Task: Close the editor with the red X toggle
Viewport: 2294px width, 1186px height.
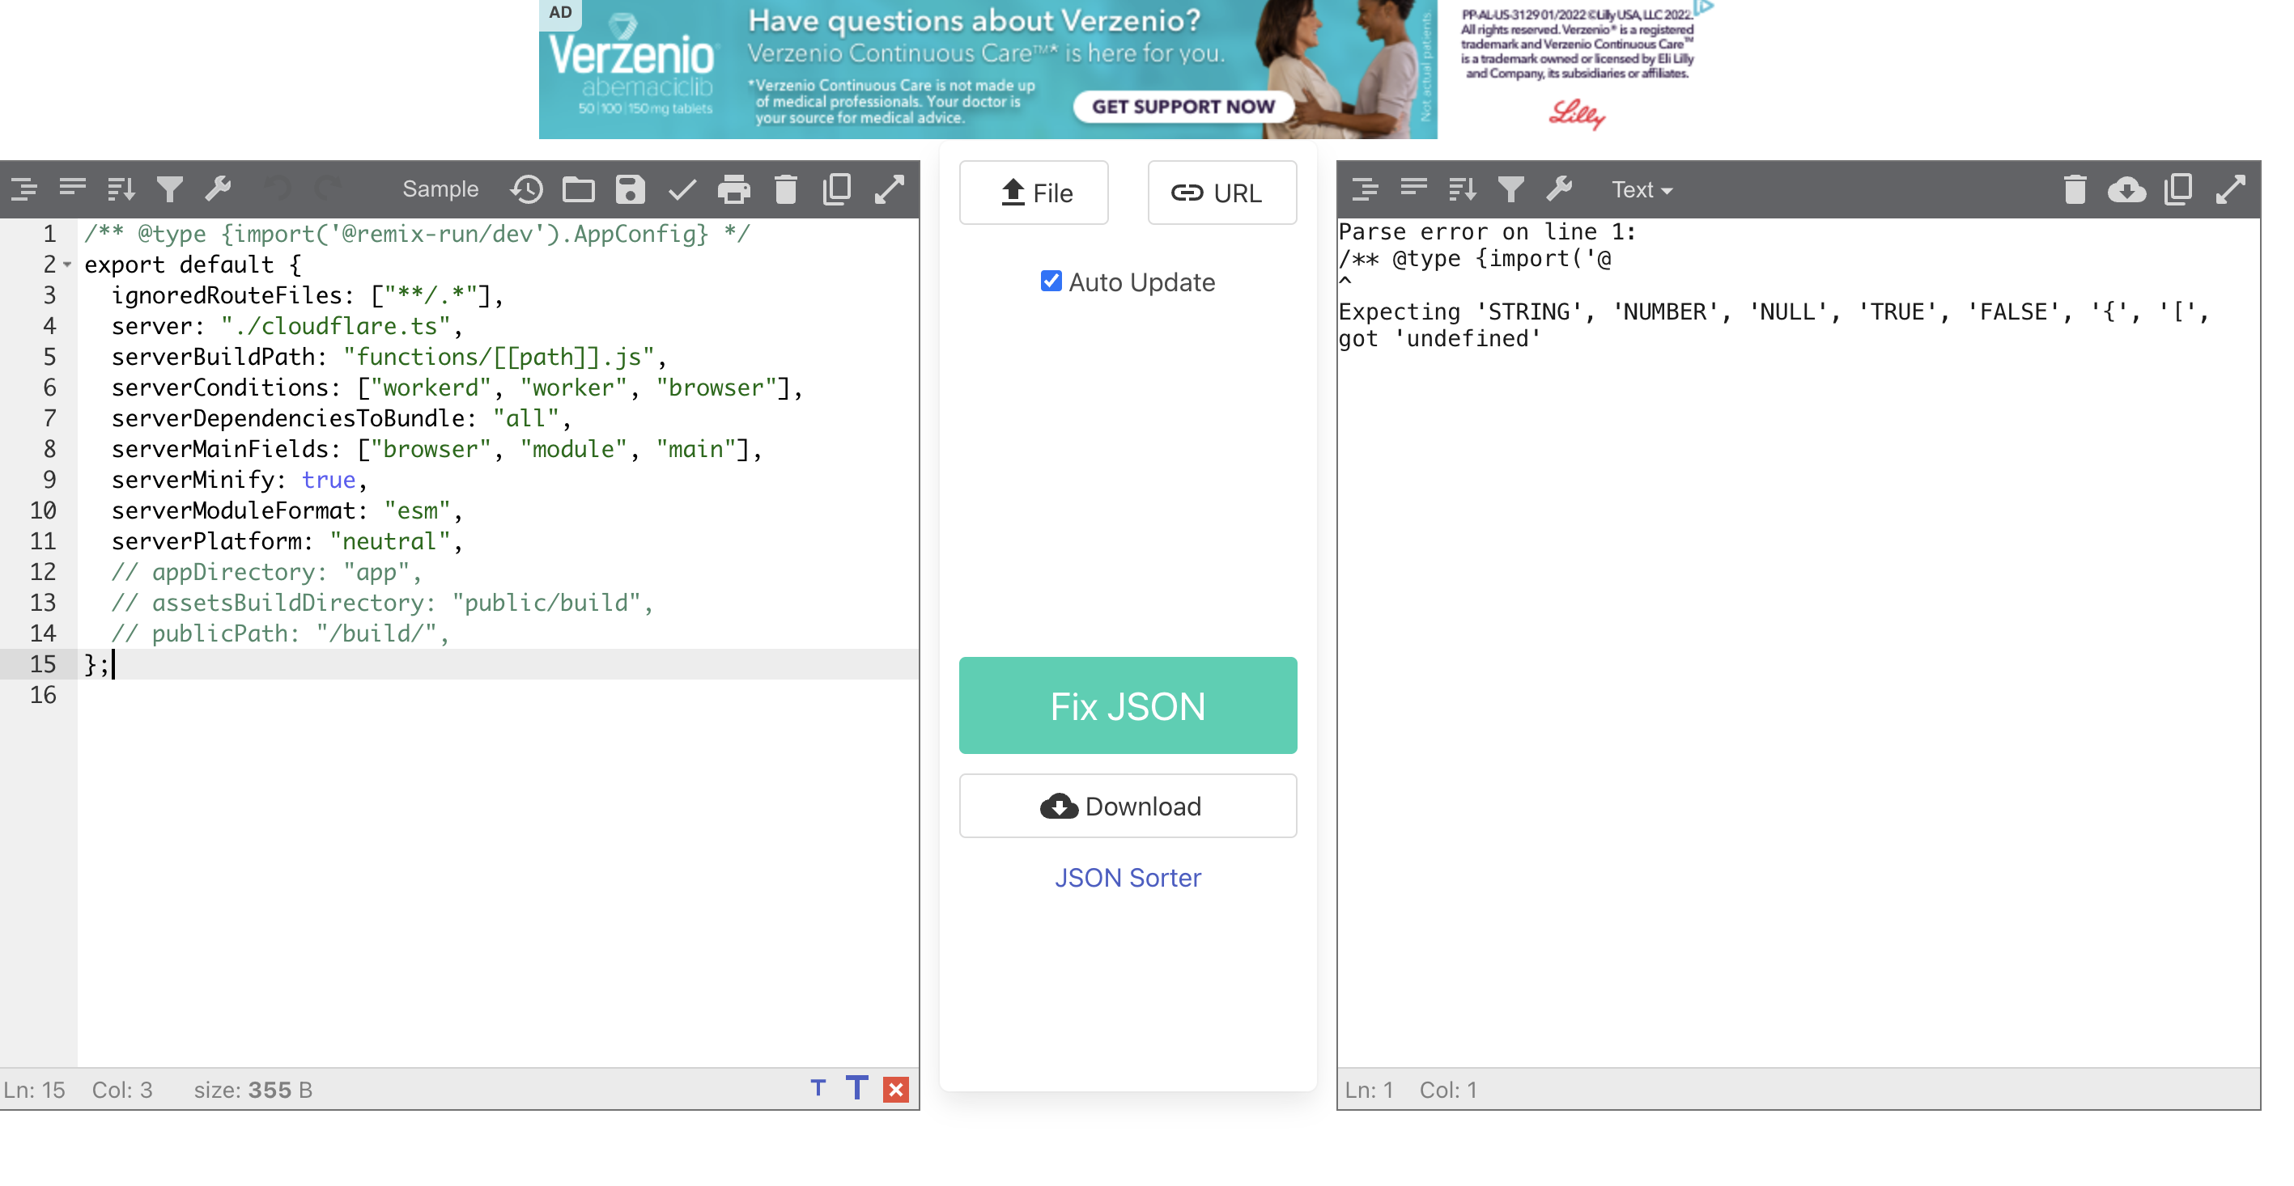Action: point(896,1087)
